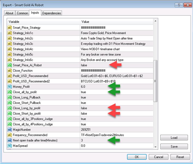Select the Money_Profit value 6.0
This screenshot has height=164, width=193.
[83, 87]
